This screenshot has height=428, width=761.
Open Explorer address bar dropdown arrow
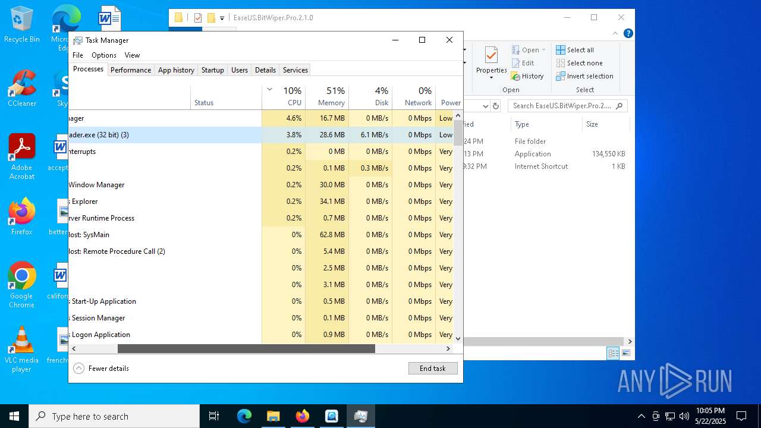click(486, 106)
